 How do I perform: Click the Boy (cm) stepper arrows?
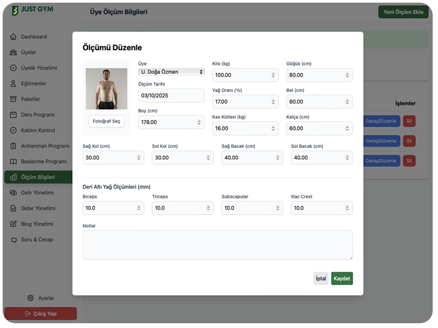(199, 123)
